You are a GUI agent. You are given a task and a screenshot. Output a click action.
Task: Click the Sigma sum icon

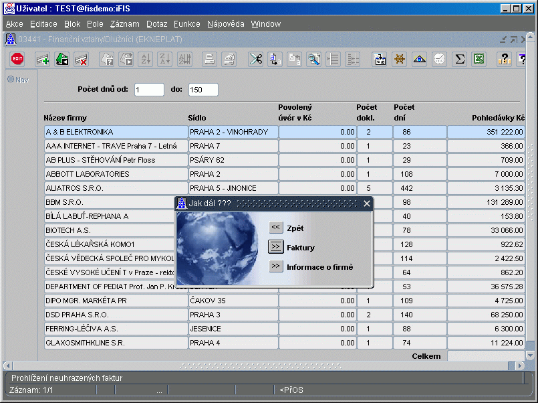point(459,59)
